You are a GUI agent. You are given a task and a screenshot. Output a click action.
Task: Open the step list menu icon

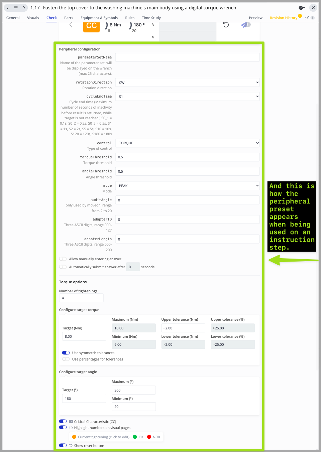click(16, 8)
